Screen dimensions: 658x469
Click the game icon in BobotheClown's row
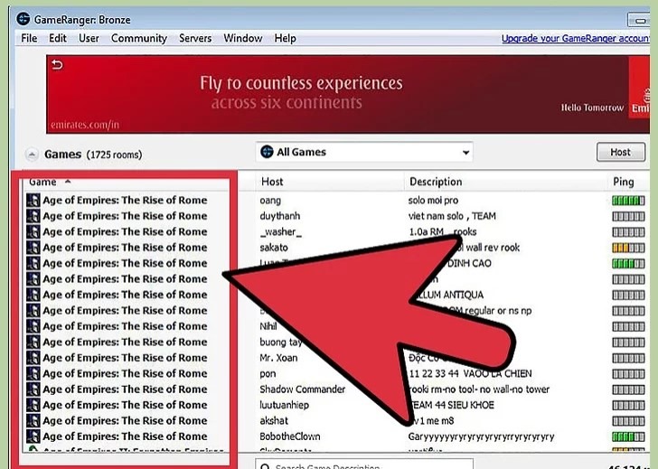(x=33, y=436)
